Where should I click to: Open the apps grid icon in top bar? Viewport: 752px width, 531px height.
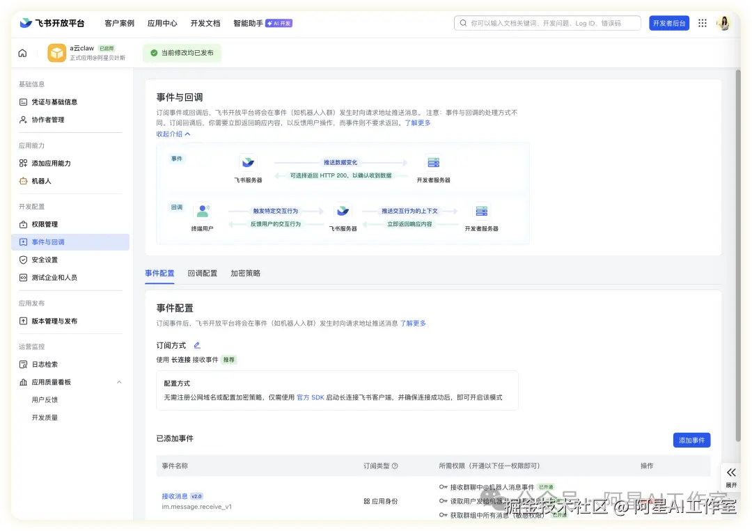click(703, 22)
